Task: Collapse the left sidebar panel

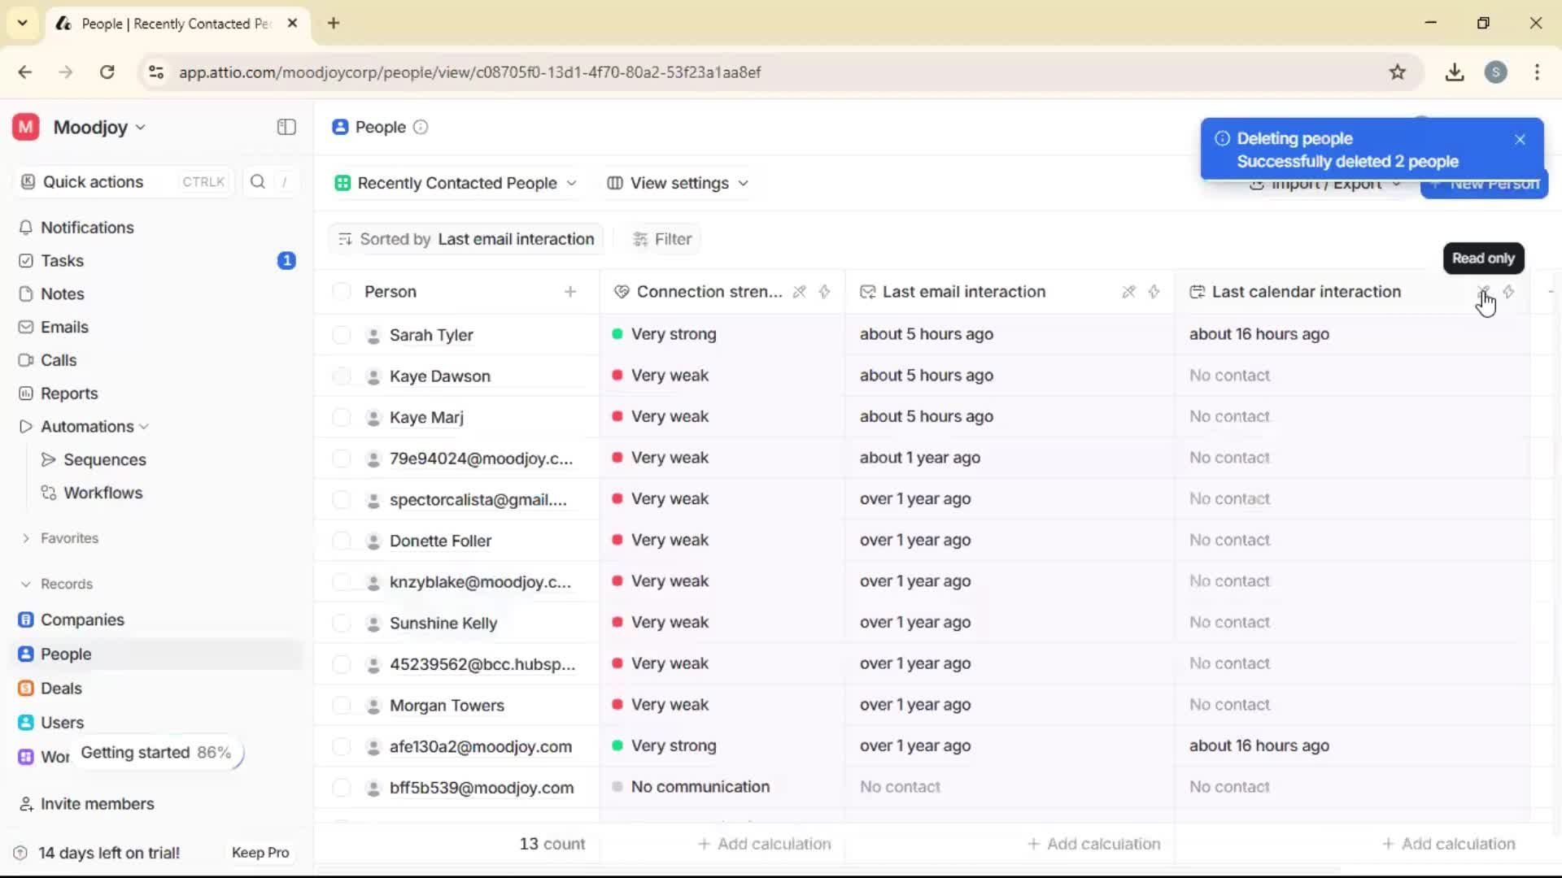Action: coord(286,127)
